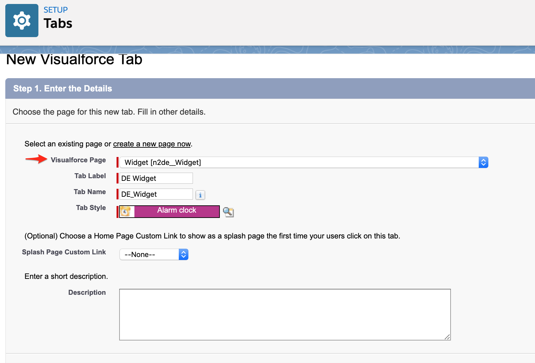Click the Tab Label input field
Screen dimensions: 535x363
[x=156, y=178]
